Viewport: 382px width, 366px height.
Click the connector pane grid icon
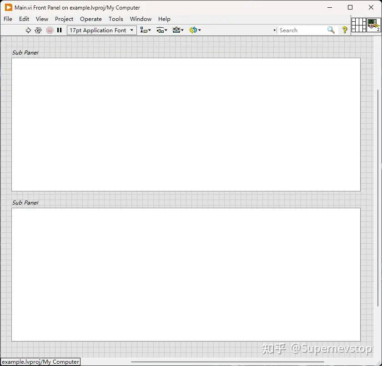(x=359, y=25)
